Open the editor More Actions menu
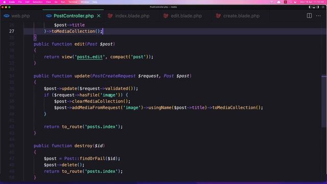This screenshot has width=327, height=184. (318, 16)
